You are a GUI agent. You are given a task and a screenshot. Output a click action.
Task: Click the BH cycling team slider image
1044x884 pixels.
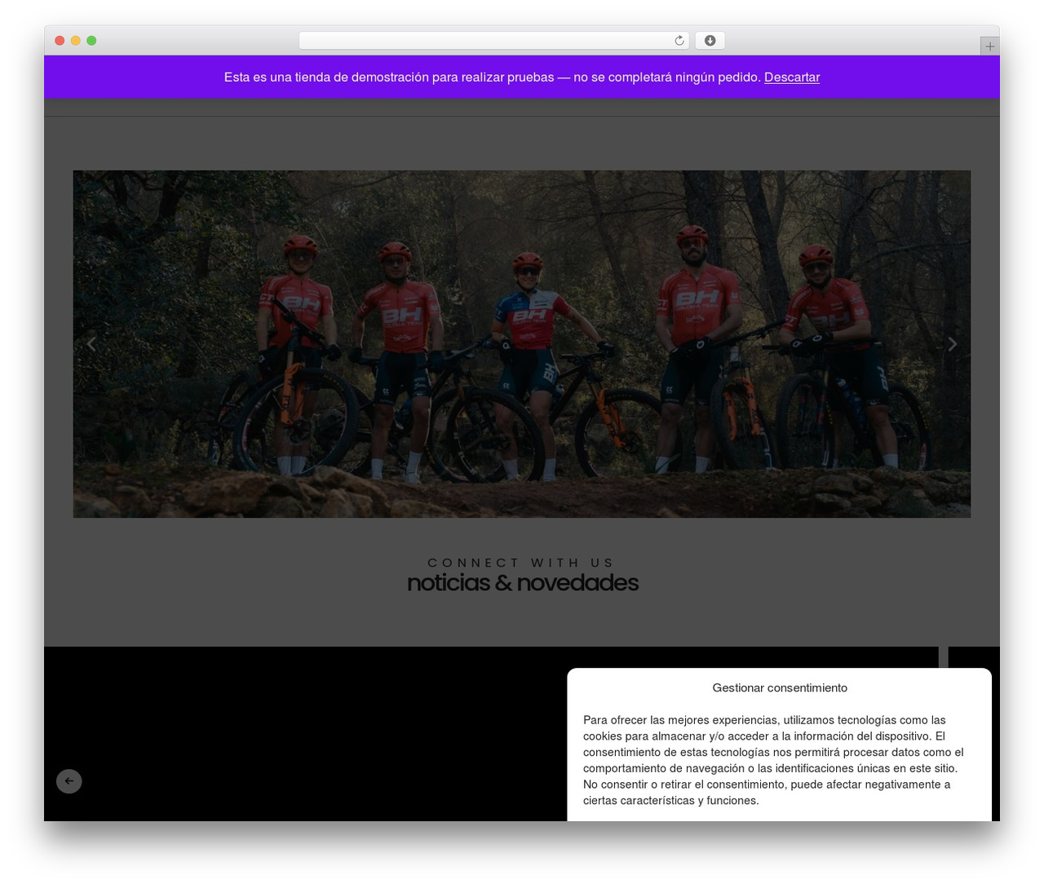click(522, 344)
